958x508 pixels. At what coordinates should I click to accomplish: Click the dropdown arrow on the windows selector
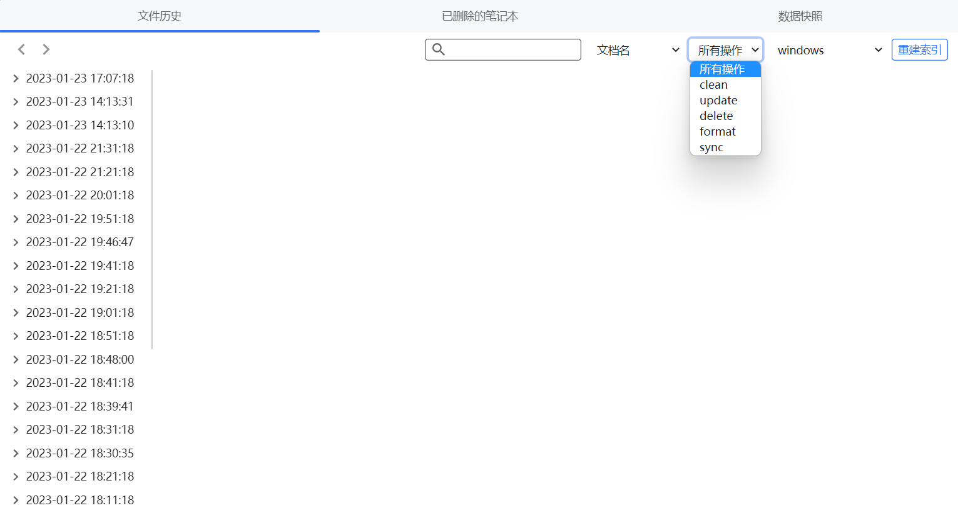point(879,49)
